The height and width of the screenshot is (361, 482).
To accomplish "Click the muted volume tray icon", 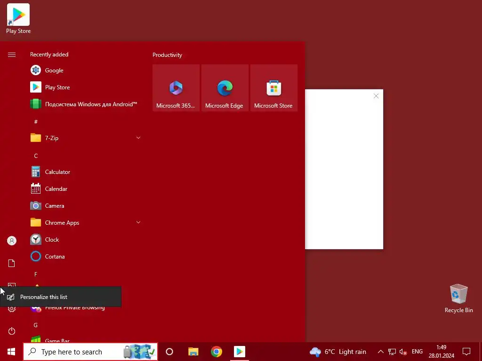I will [403, 352].
